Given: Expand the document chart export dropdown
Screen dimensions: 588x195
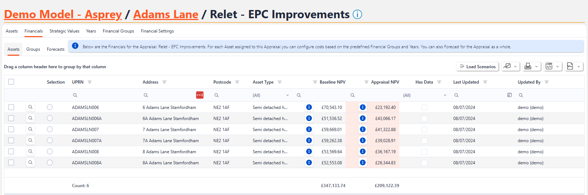Looking at the screenshot, I should point(574,66).
